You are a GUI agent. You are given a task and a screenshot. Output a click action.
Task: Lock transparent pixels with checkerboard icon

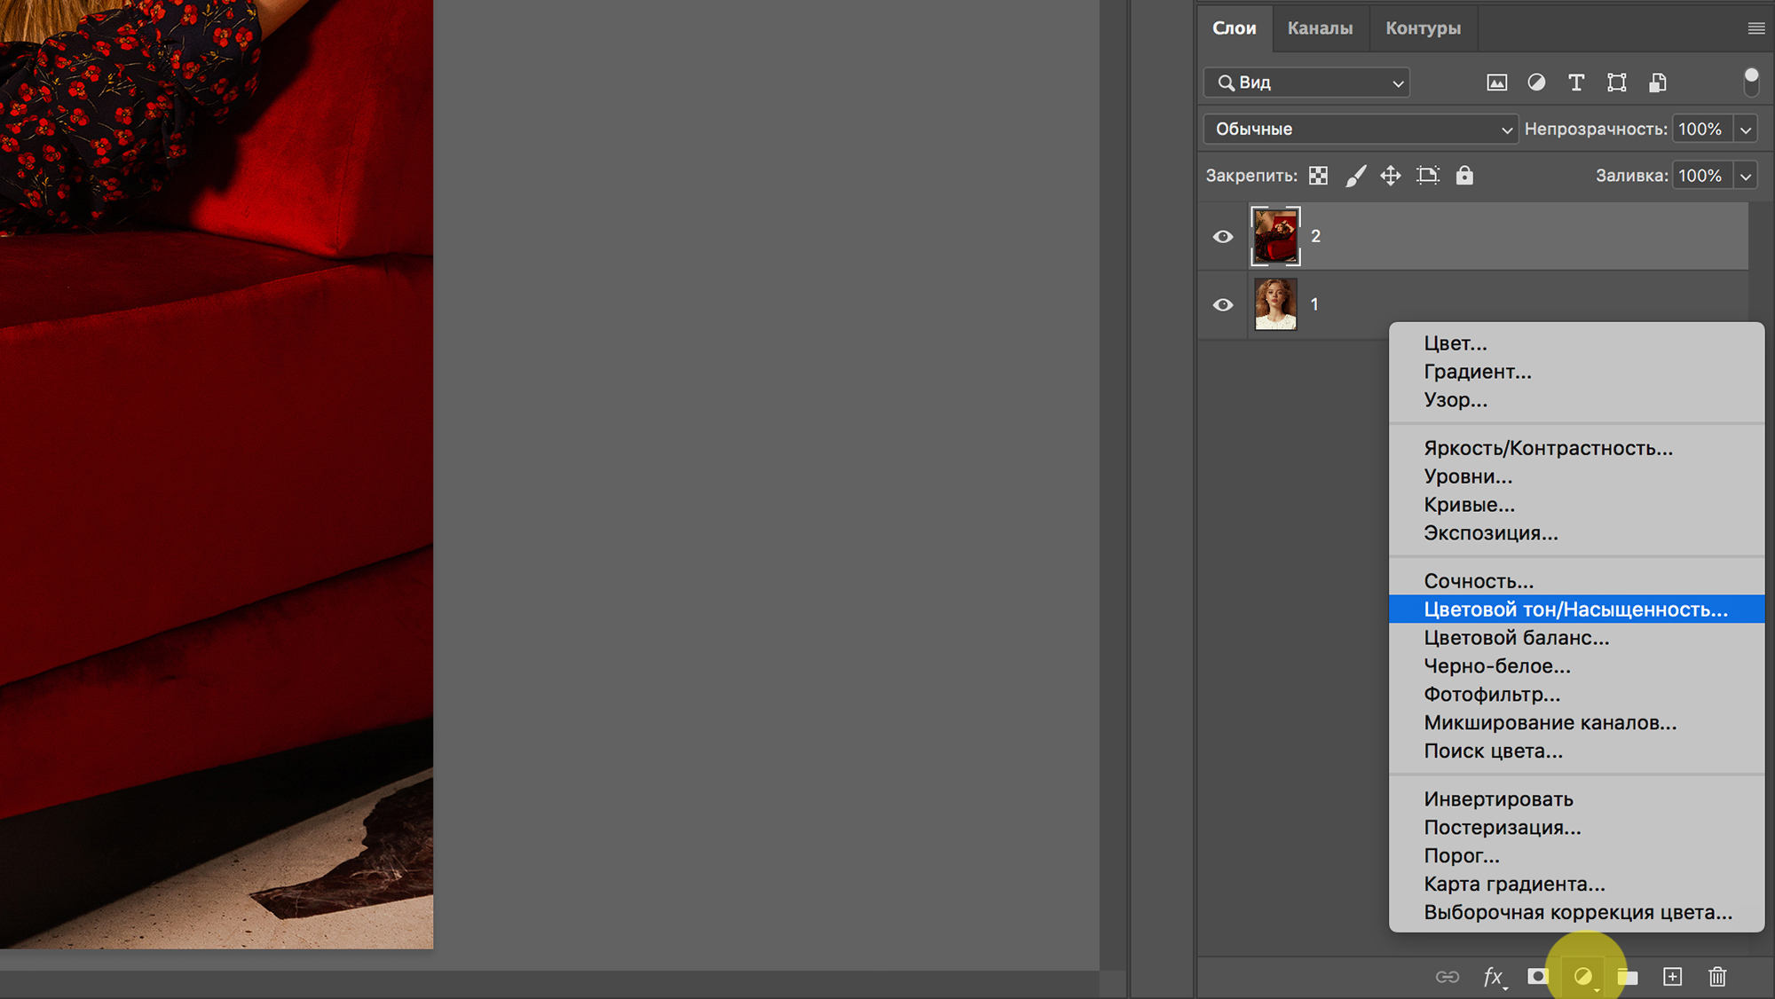1319,176
